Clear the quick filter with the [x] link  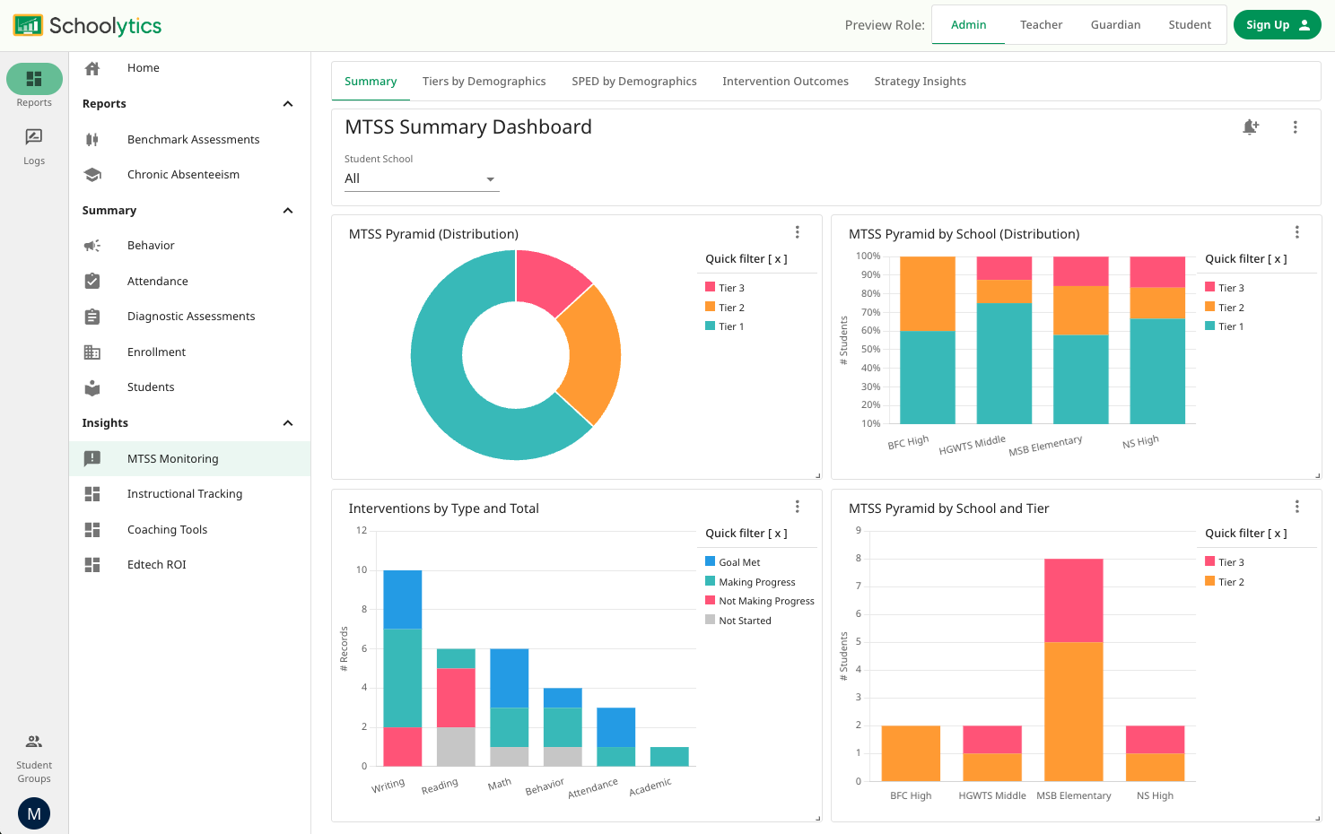(x=777, y=258)
